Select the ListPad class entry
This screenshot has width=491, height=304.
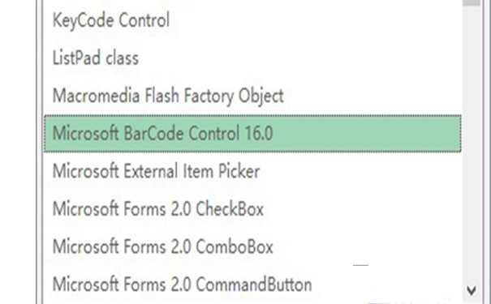[252, 58]
